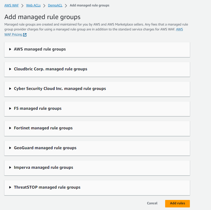Return to the DemoACL breadcrumb link
The height and width of the screenshot is (210, 211).
[x=55, y=5]
